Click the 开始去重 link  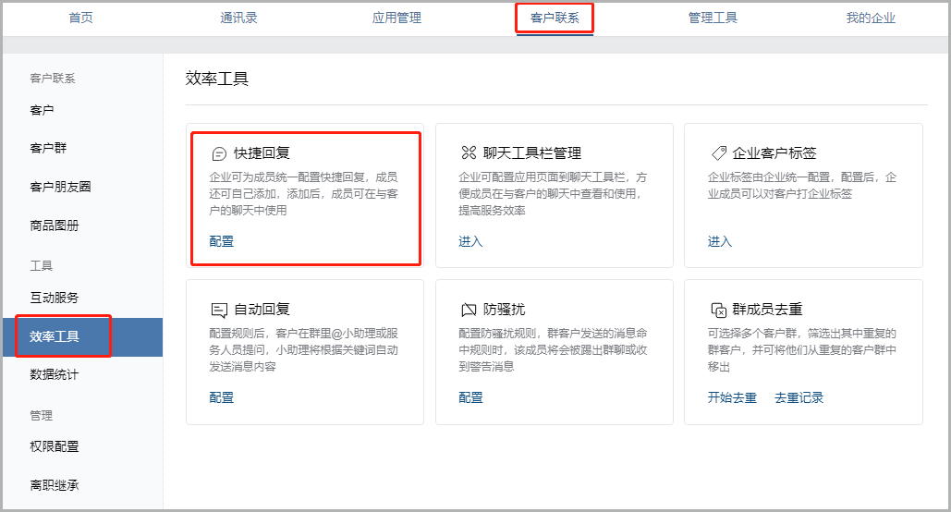(x=732, y=398)
